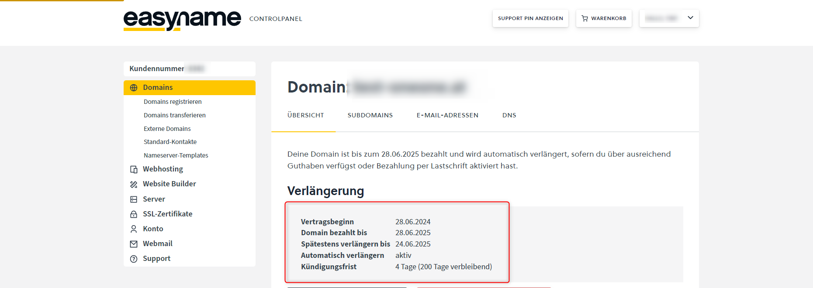The height and width of the screenshot is (288, 813).
Task: Open Nameserver-Templates sidebar entry
Action: click(176, 155)
